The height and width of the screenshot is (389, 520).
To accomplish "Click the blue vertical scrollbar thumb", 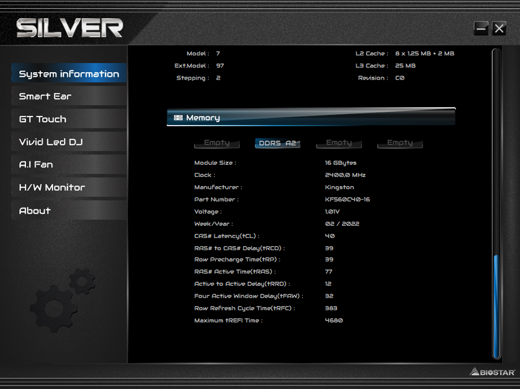I will 496,307.
